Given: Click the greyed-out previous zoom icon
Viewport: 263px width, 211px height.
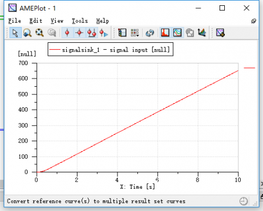Looking at the screenshot, I should pyautogui.click(x=52, y=33).
